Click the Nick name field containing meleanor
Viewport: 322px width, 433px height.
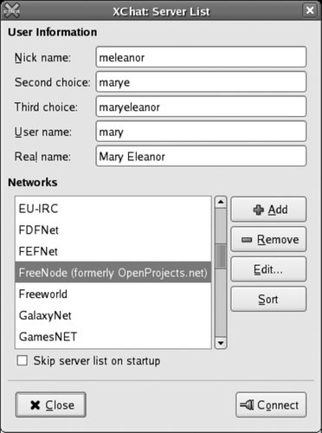pos(201,57)
